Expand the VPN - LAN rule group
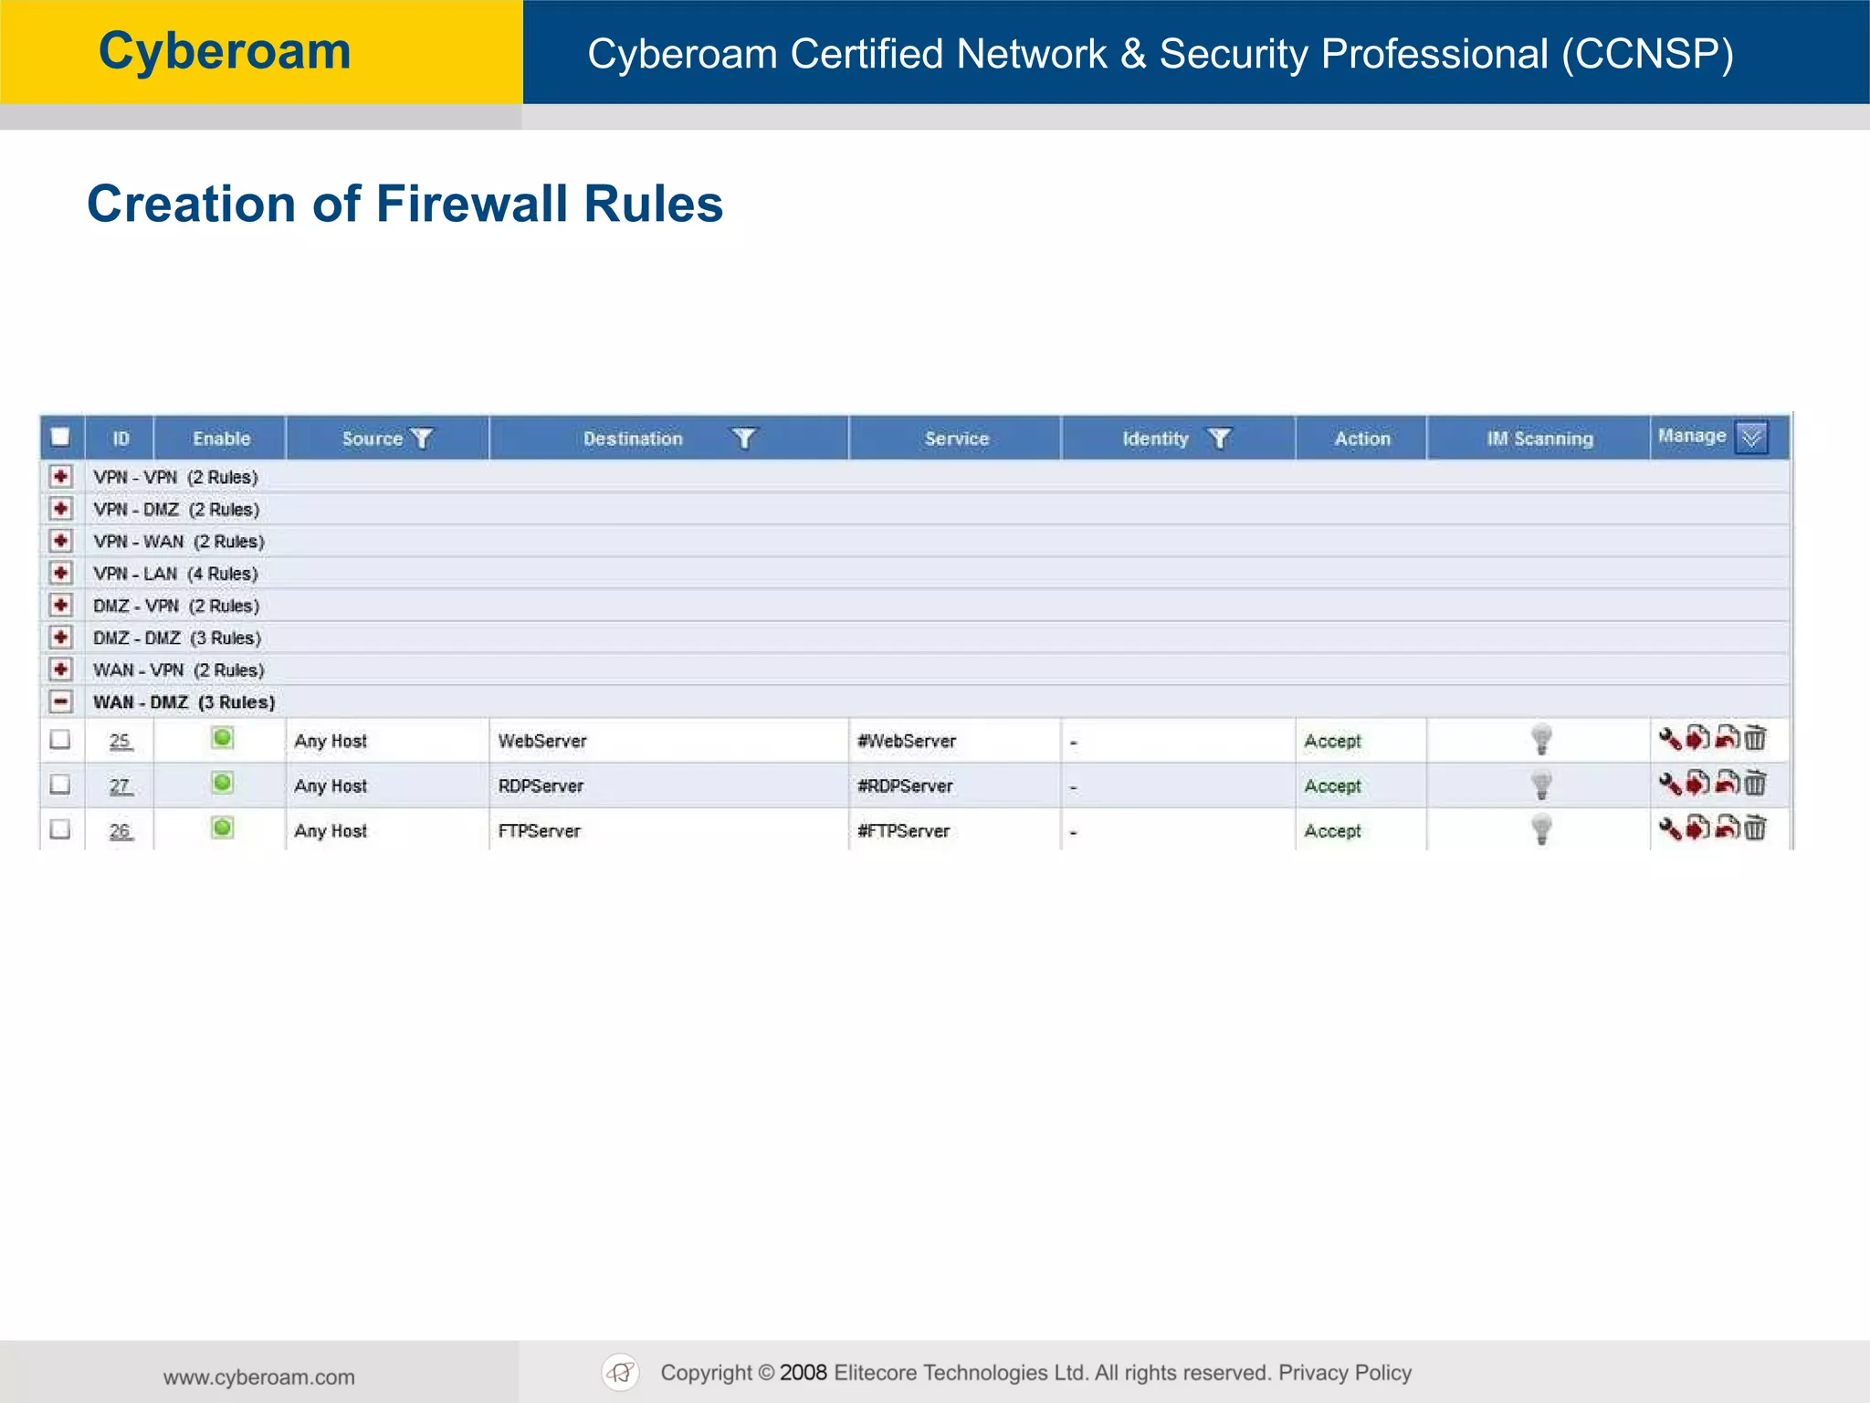The image size is (1870, 1403). [60, 573]
